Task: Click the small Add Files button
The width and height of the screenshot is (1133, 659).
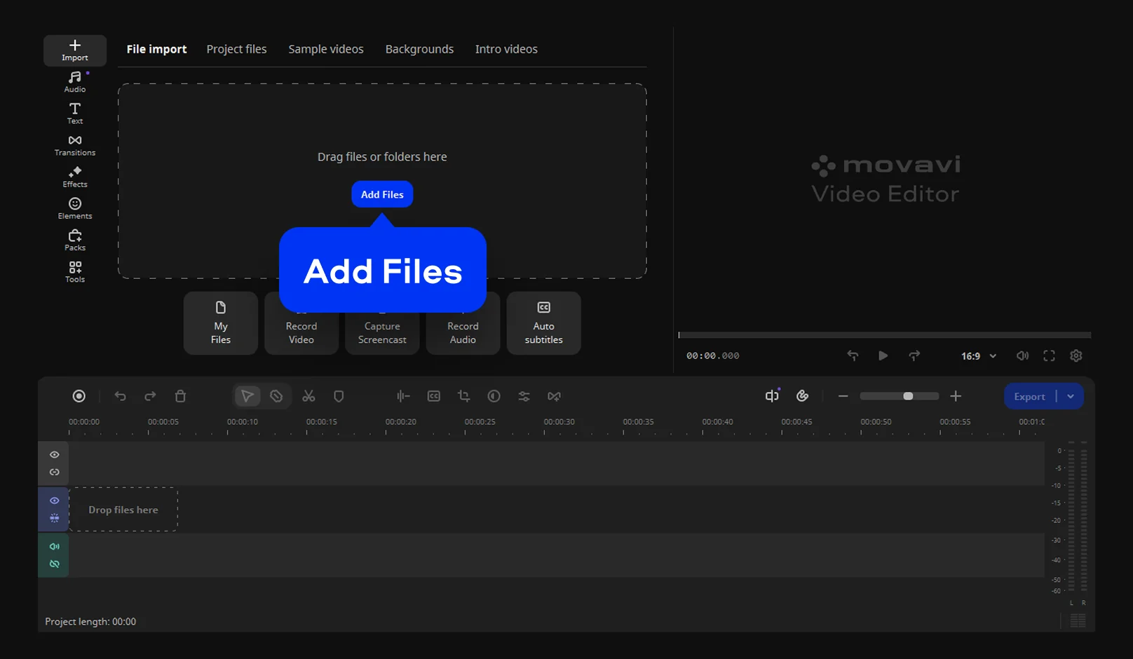Action: (x=382, y=194)
